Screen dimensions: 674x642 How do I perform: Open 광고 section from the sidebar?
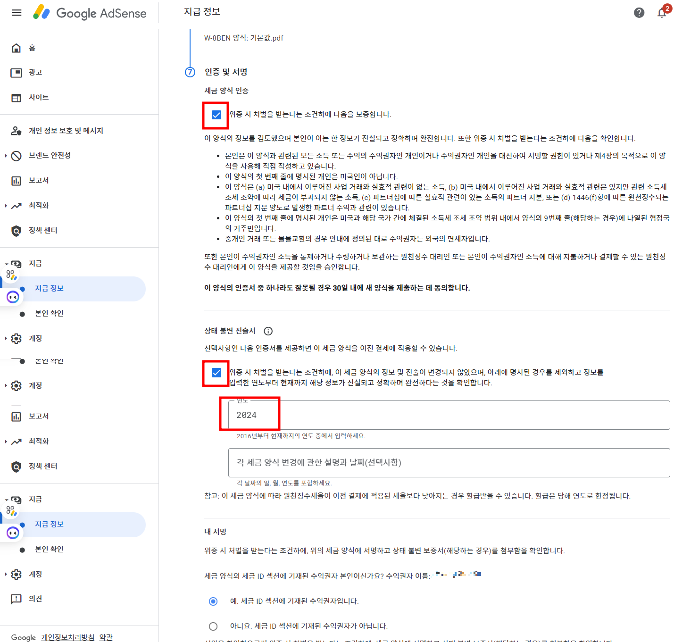pos(16,72)
